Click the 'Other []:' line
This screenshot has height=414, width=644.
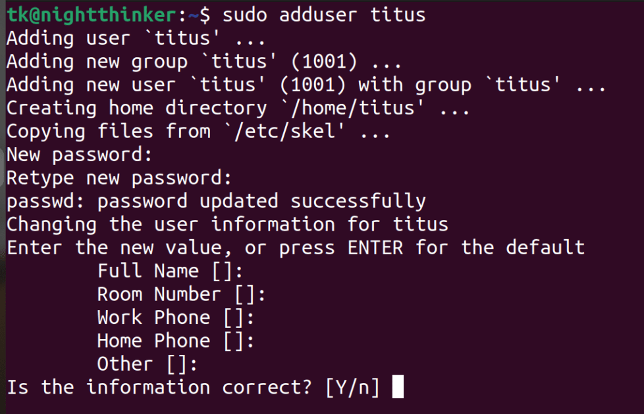147,364
